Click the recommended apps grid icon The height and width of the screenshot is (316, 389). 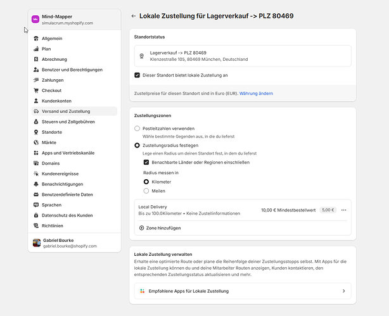(142, 291)
